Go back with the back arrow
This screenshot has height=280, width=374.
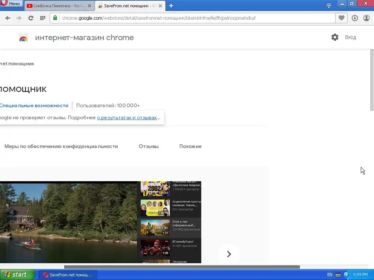point(8,18)
